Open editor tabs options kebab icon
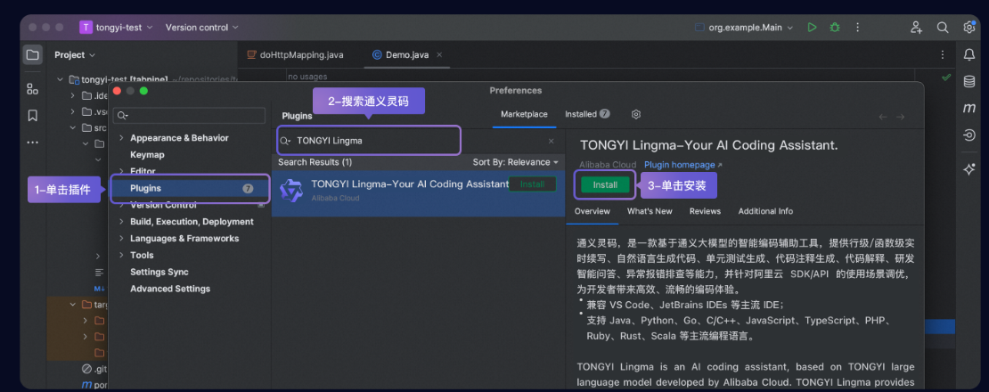The height and width of the screenshot is (392, 989). point(943,55)
